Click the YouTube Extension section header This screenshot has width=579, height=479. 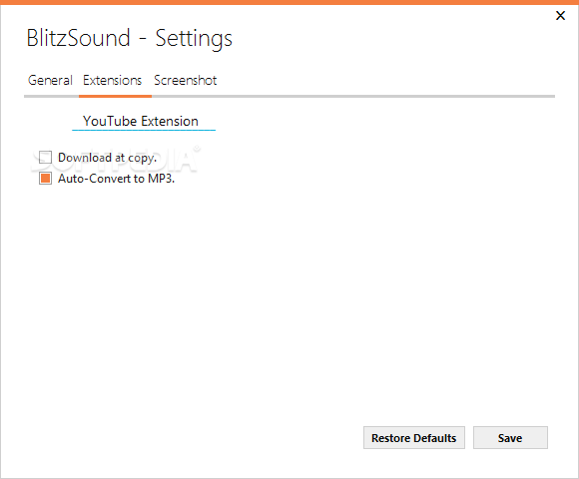pyautogui.click(x=141, y=121)
